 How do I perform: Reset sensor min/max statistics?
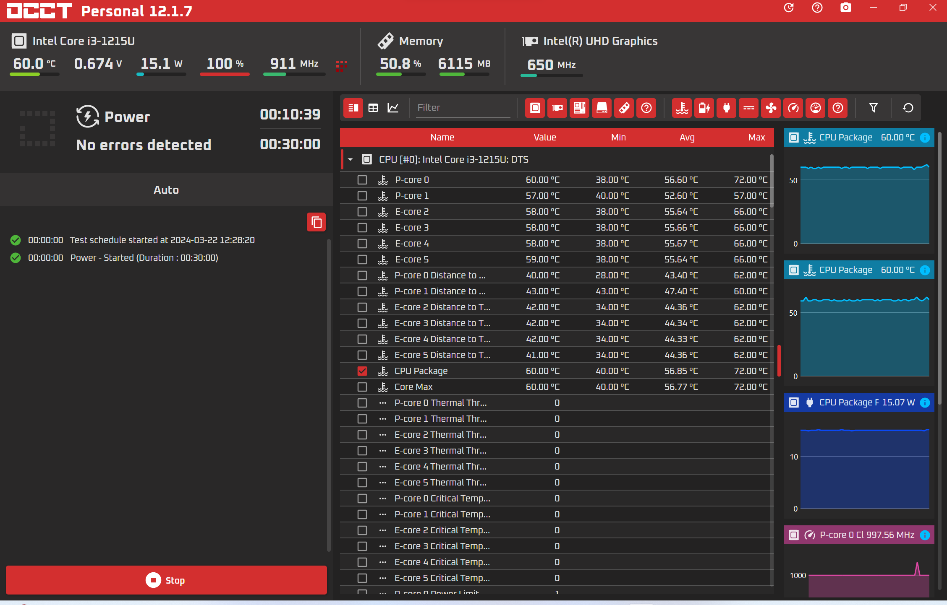[908, 108]
